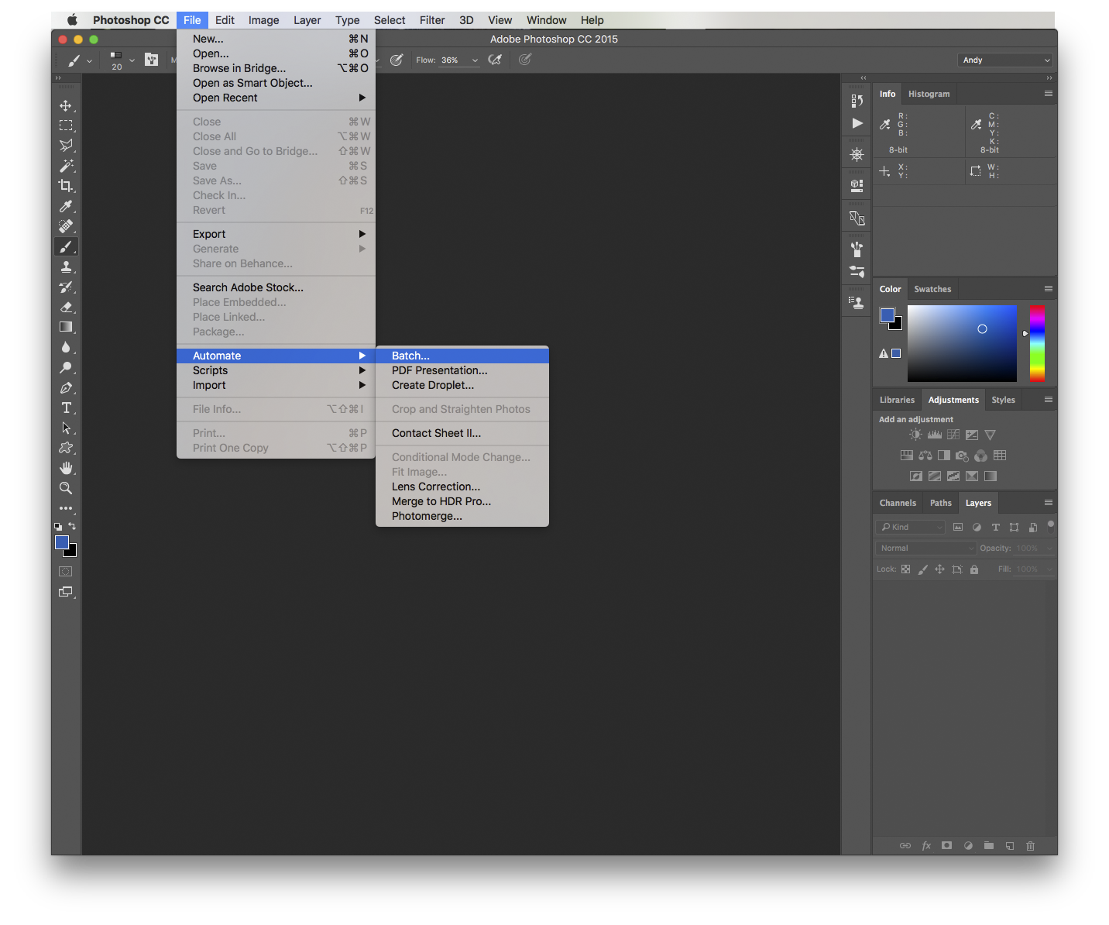Open the Flow percentage dropdown
The image size is (1109, 925).
(475, 60)
